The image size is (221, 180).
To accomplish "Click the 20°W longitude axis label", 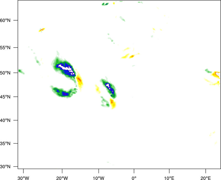I will (62, 178).
